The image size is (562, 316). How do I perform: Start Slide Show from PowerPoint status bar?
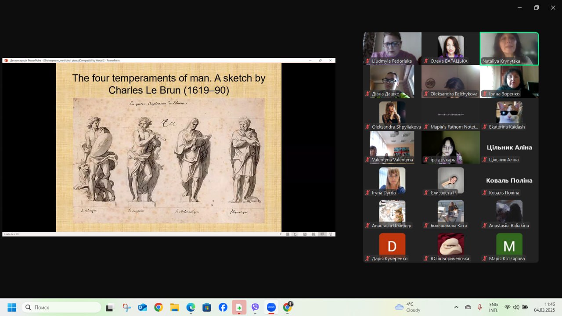pos(331,234)
